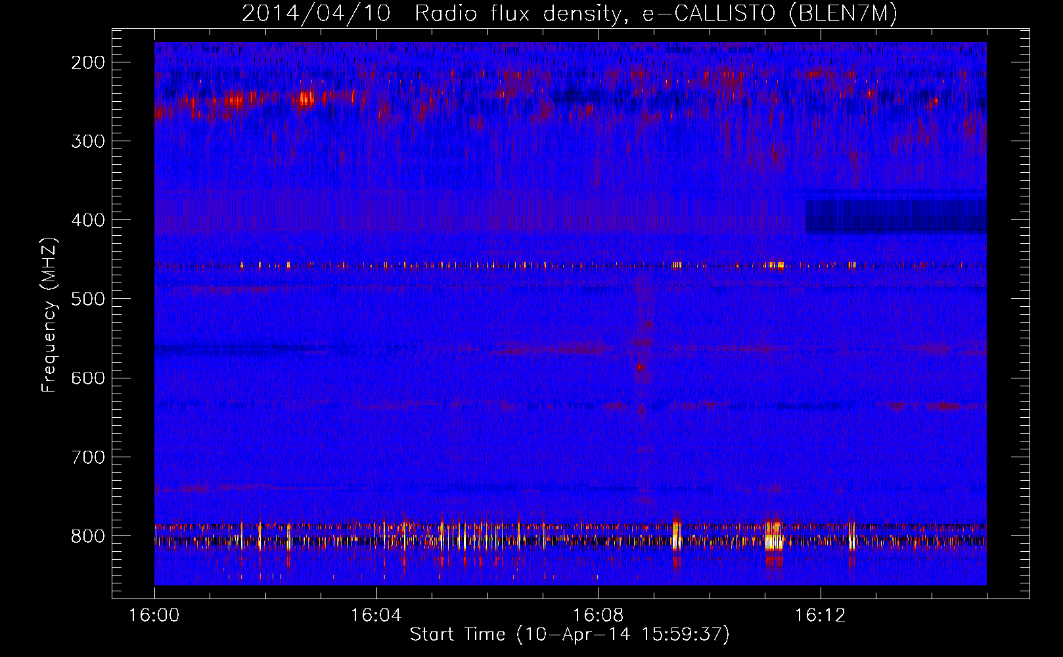
Task: Click the 16:08 time tick label
Action: [x=598, y=616]
